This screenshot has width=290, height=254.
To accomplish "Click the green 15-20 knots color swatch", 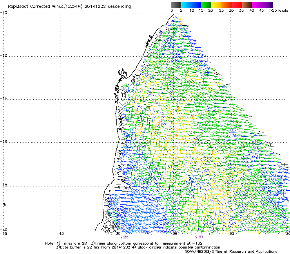I will (206, 5).
